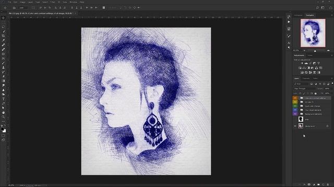Select the Hand tool

pyautogui.click(x=3, y=112)
